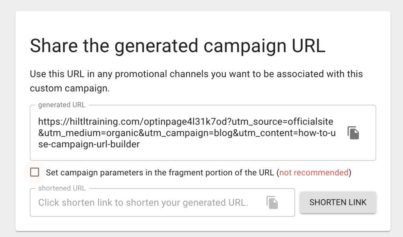Copy the generated campaign URL
The width and height of the screenshot is (403, 237).
353,133
